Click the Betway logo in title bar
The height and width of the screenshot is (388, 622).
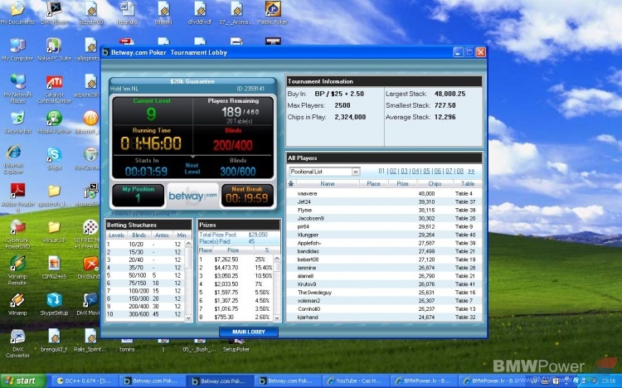[x=105, y=52]
